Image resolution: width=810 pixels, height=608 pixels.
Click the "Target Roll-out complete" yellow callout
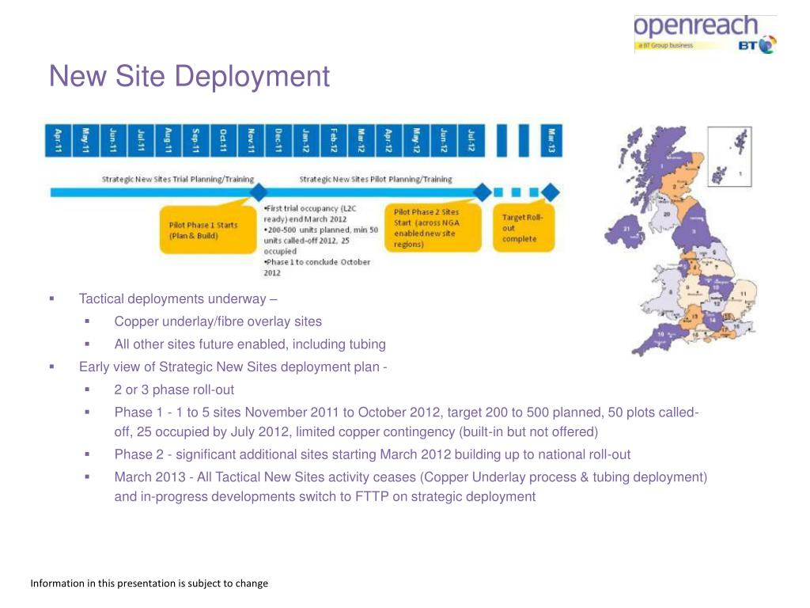[524, 228]
